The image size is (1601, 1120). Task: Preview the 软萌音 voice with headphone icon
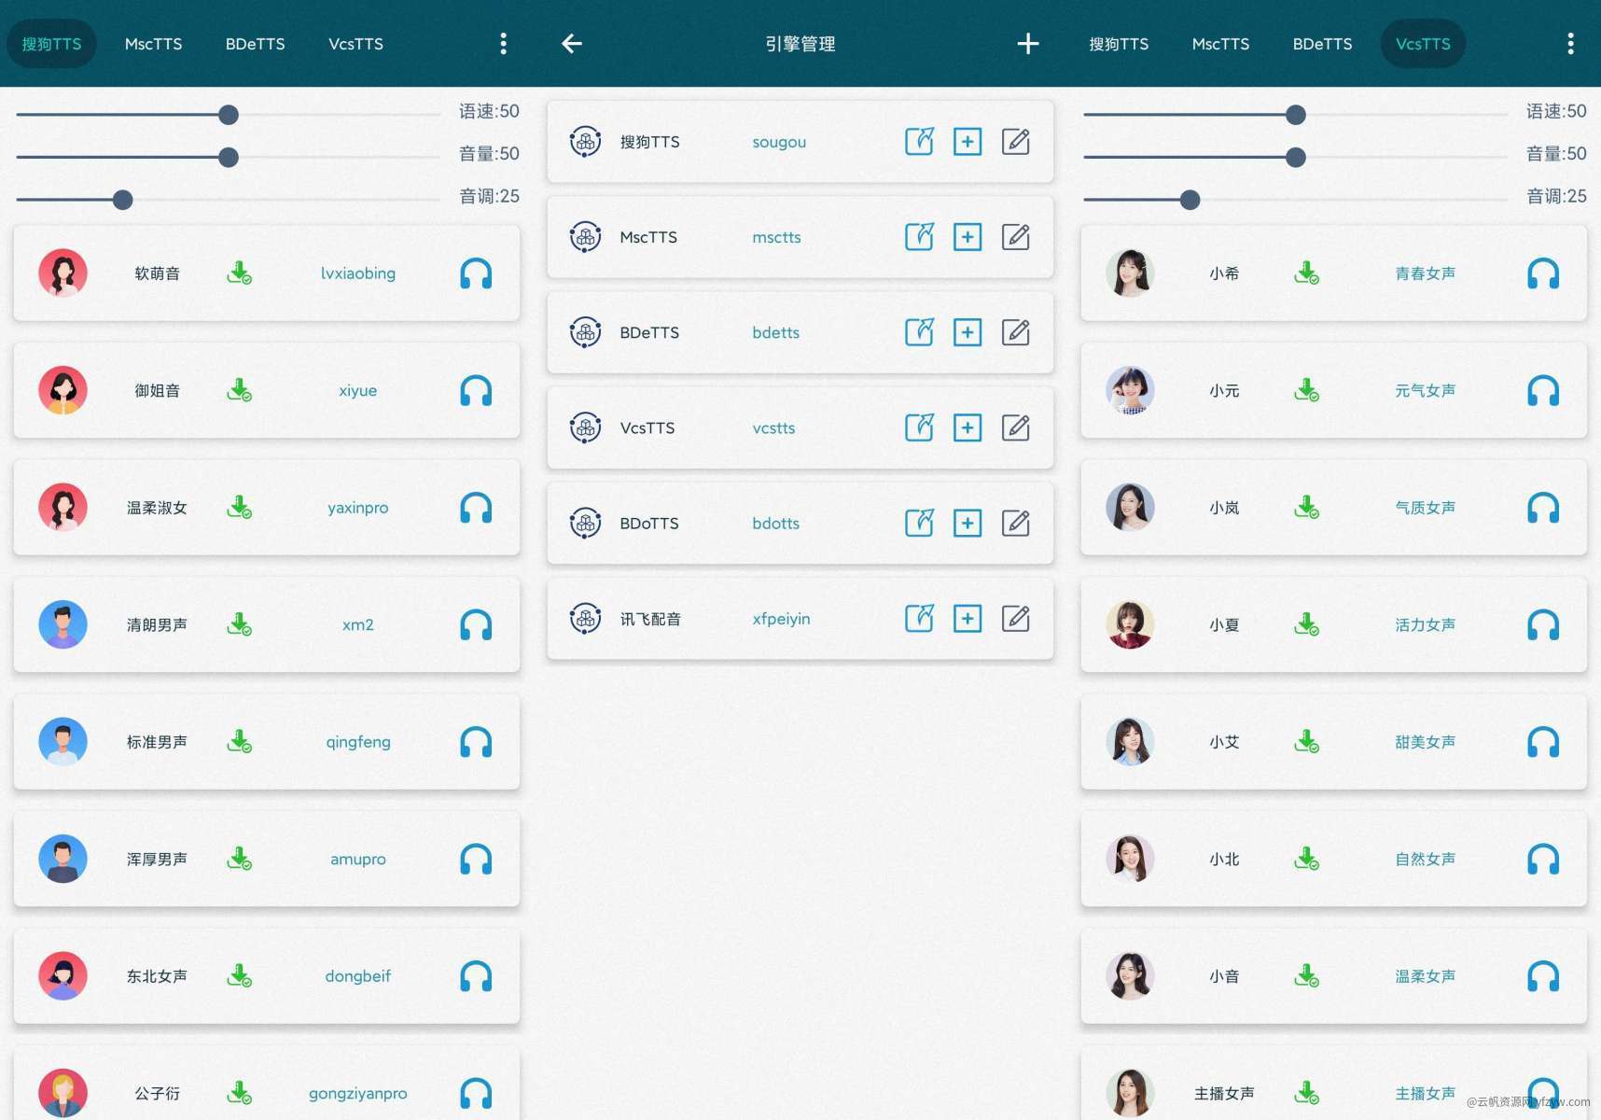point(476,273)
